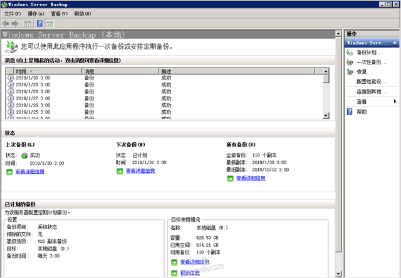Click the 帮助 text in actions pane
The height and width of the screenshot is (278, 401).
tap(362, 111)
